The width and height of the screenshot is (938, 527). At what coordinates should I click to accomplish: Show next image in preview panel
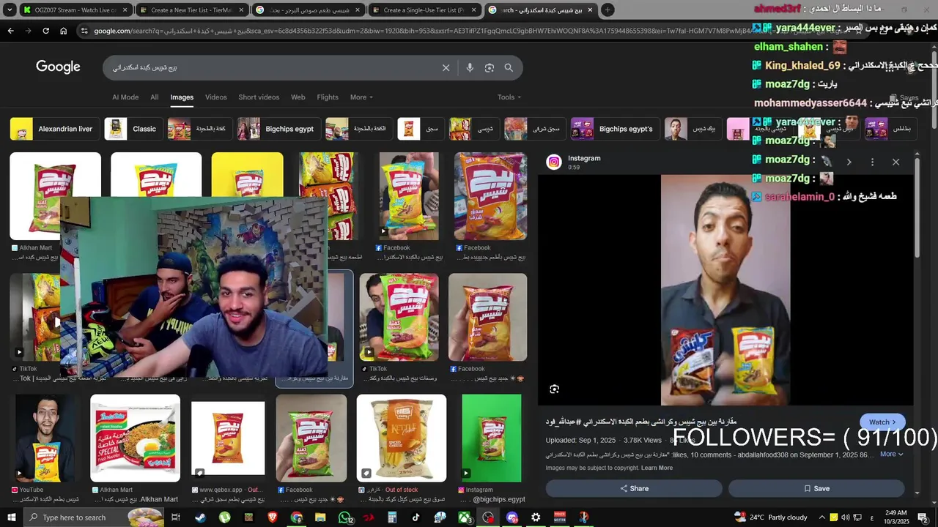tap(849, 162)
